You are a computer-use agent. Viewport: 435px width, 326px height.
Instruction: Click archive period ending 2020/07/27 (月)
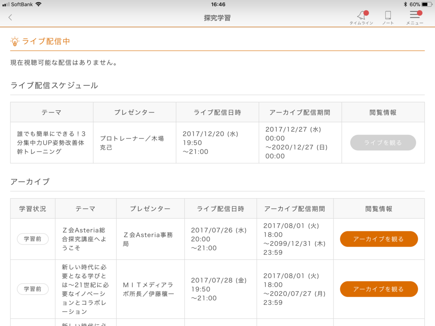coord(295,289)
